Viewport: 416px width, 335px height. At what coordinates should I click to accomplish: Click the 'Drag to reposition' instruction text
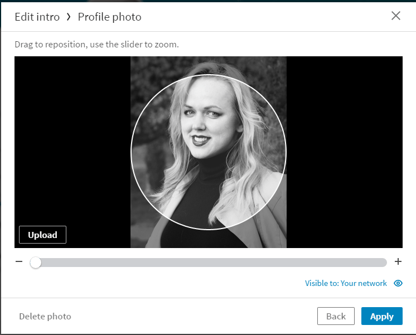click(x=97, y=44)
